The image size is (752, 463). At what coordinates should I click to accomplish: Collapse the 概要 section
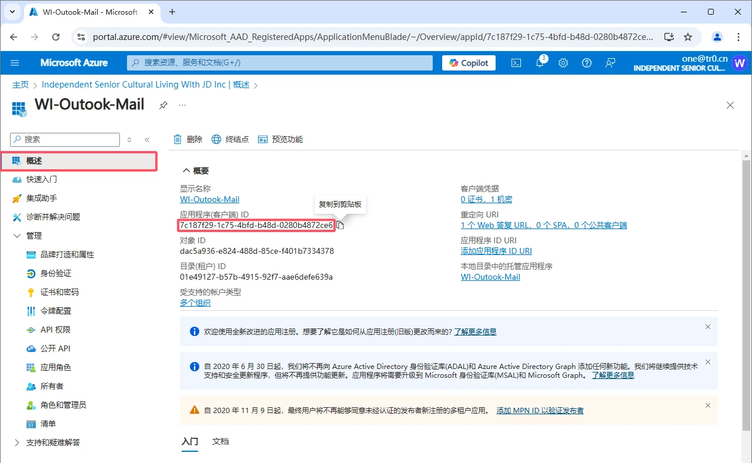click(x=196, y=171)
